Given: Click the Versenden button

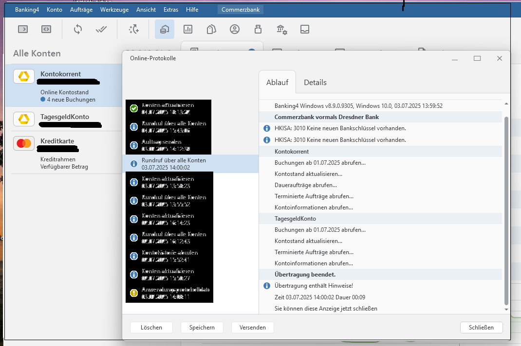Looking at the screenshot, I should pyautogui.click(x=253, y=328).
